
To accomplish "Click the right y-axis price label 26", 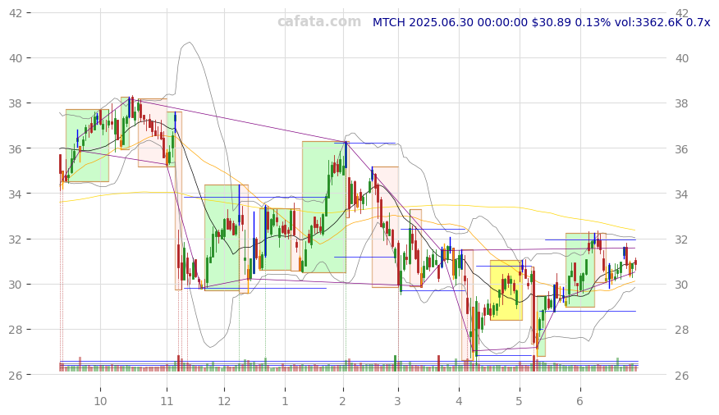I will click(x=682, y=375).
